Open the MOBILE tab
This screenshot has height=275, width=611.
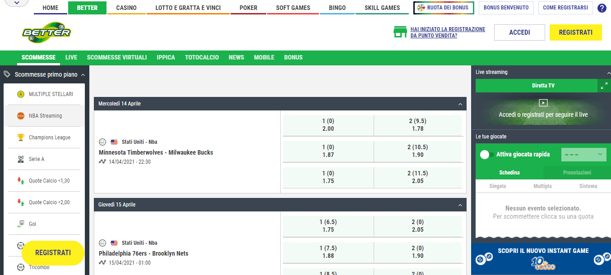pyautogui.click(x=264, y=58)
